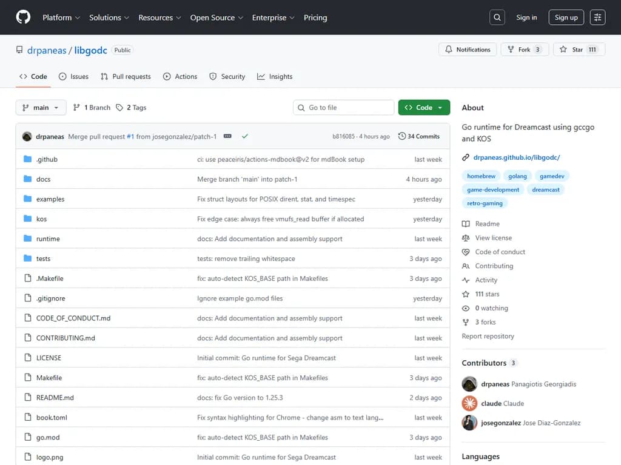Open the main branch dropdown
This screenshot has width=621, height=465.
tap(41, 108)
